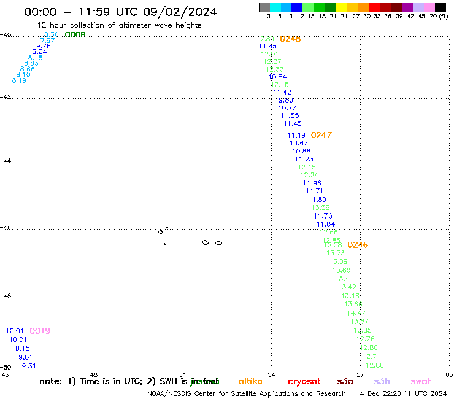Pick the yellow swatch between 21 and 24 ft
This screenshot has width=454, height=399.
tap(340, 7)
